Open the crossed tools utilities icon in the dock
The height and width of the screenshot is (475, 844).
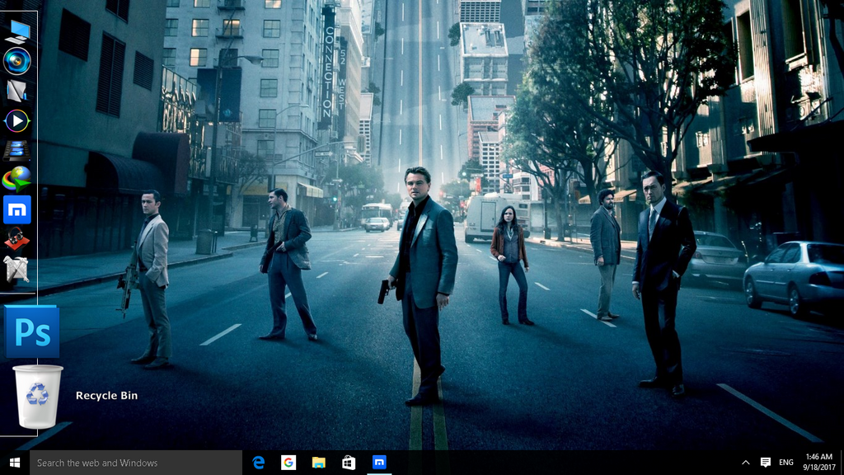coord(16,269)
